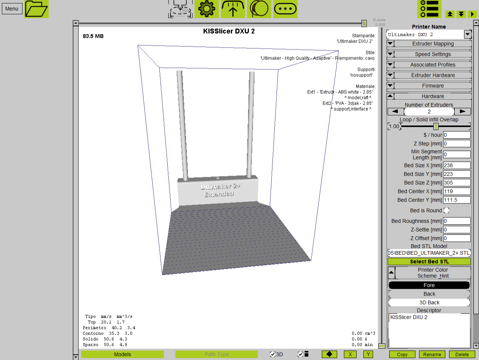Click the Delete printer profile button
479x360 pixels.
[462, 354]
